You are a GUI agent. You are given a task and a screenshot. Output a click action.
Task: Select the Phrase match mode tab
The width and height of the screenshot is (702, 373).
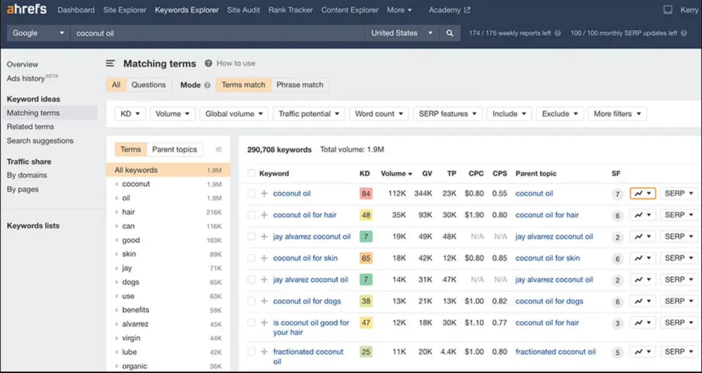coord(300,85)
